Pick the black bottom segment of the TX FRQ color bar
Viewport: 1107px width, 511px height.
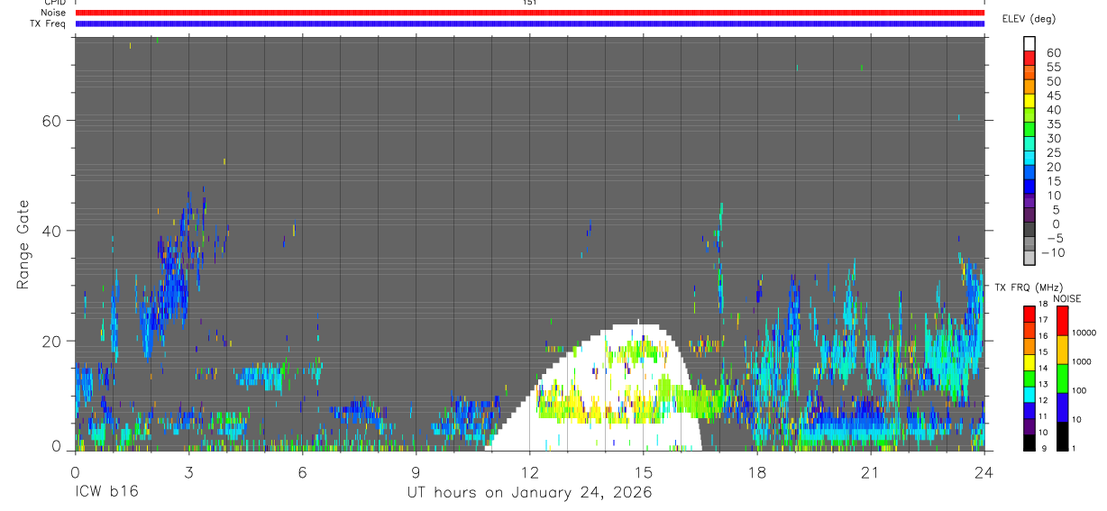1029,443
